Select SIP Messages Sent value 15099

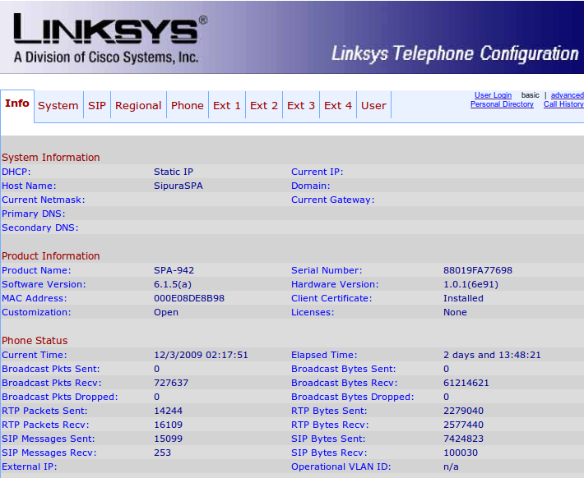click(x=168, y=439)
